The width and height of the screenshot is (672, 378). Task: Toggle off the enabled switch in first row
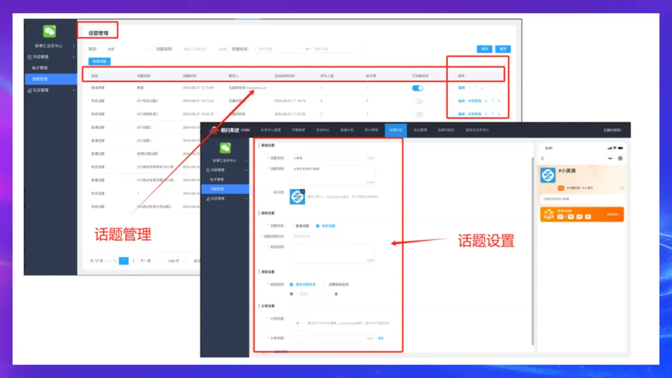pos(417,88)
